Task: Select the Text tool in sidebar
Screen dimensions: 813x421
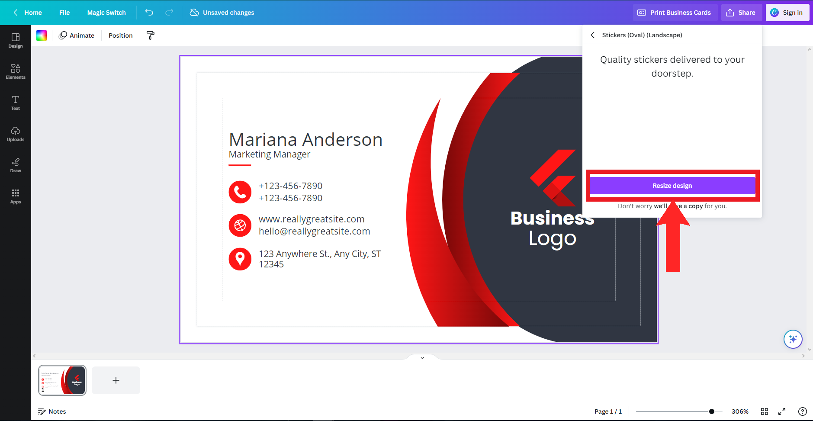Action: pos(16,103)
